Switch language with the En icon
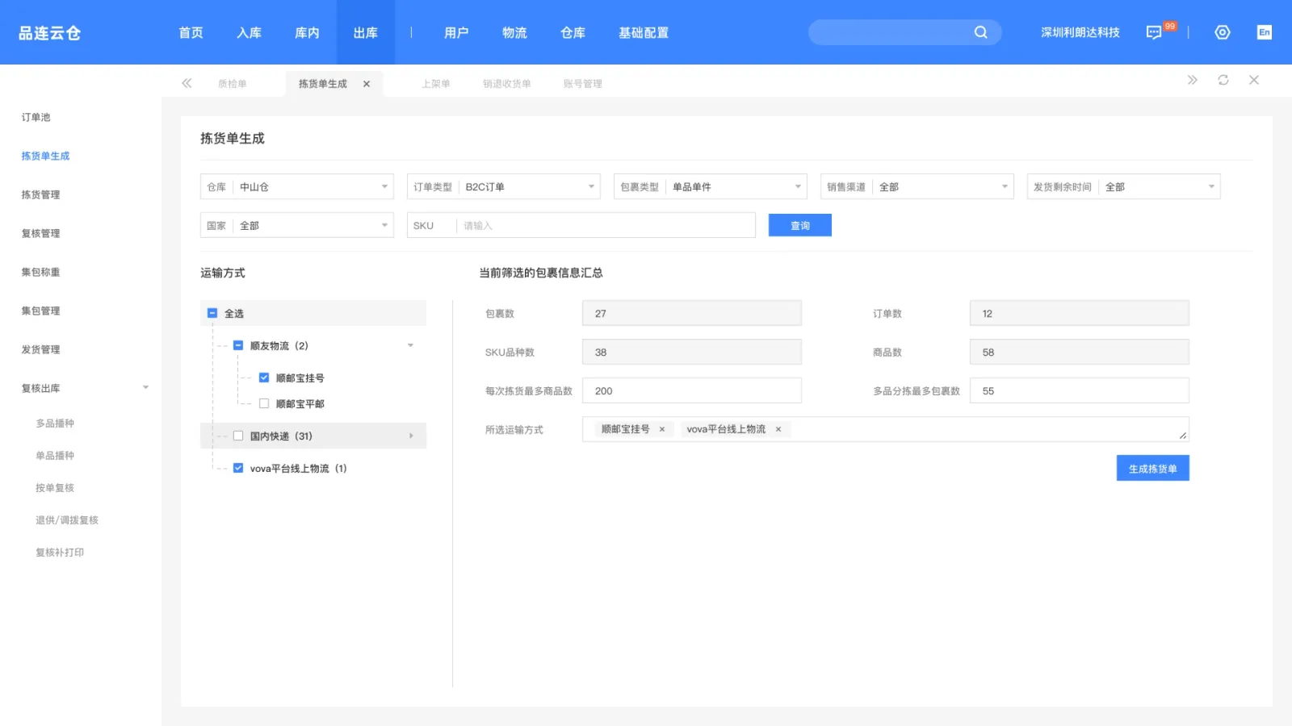1292x726 pixels. pos(1265,32)
